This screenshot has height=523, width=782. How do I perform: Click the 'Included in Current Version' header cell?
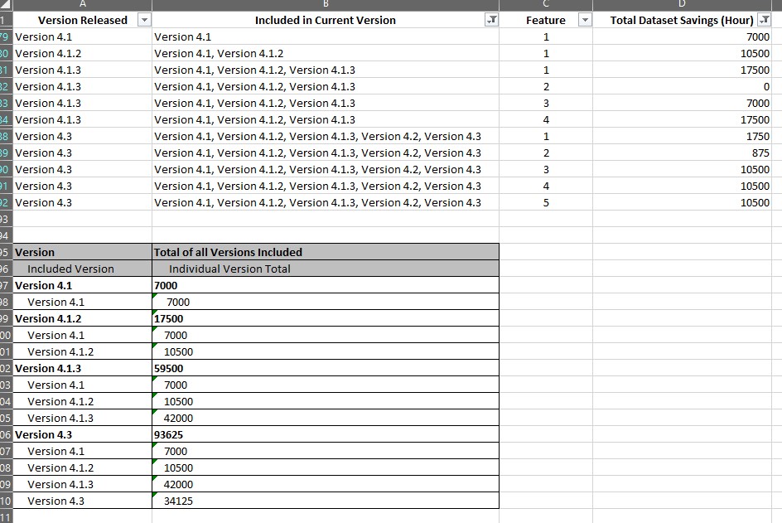click(326, 20)
